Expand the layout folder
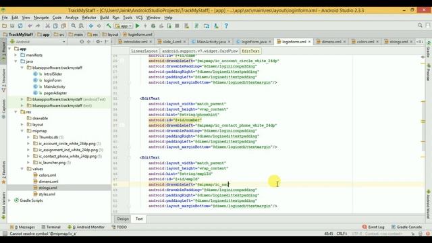432x243 pixels. [x=22, y=124]
